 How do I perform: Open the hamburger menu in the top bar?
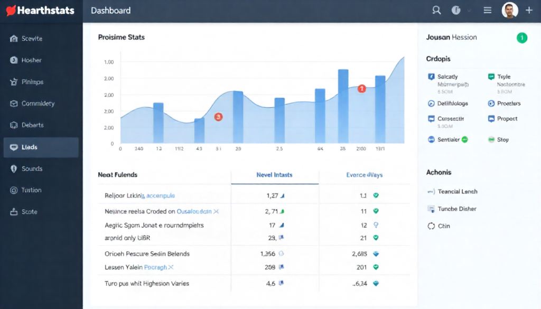coord(487,10)
